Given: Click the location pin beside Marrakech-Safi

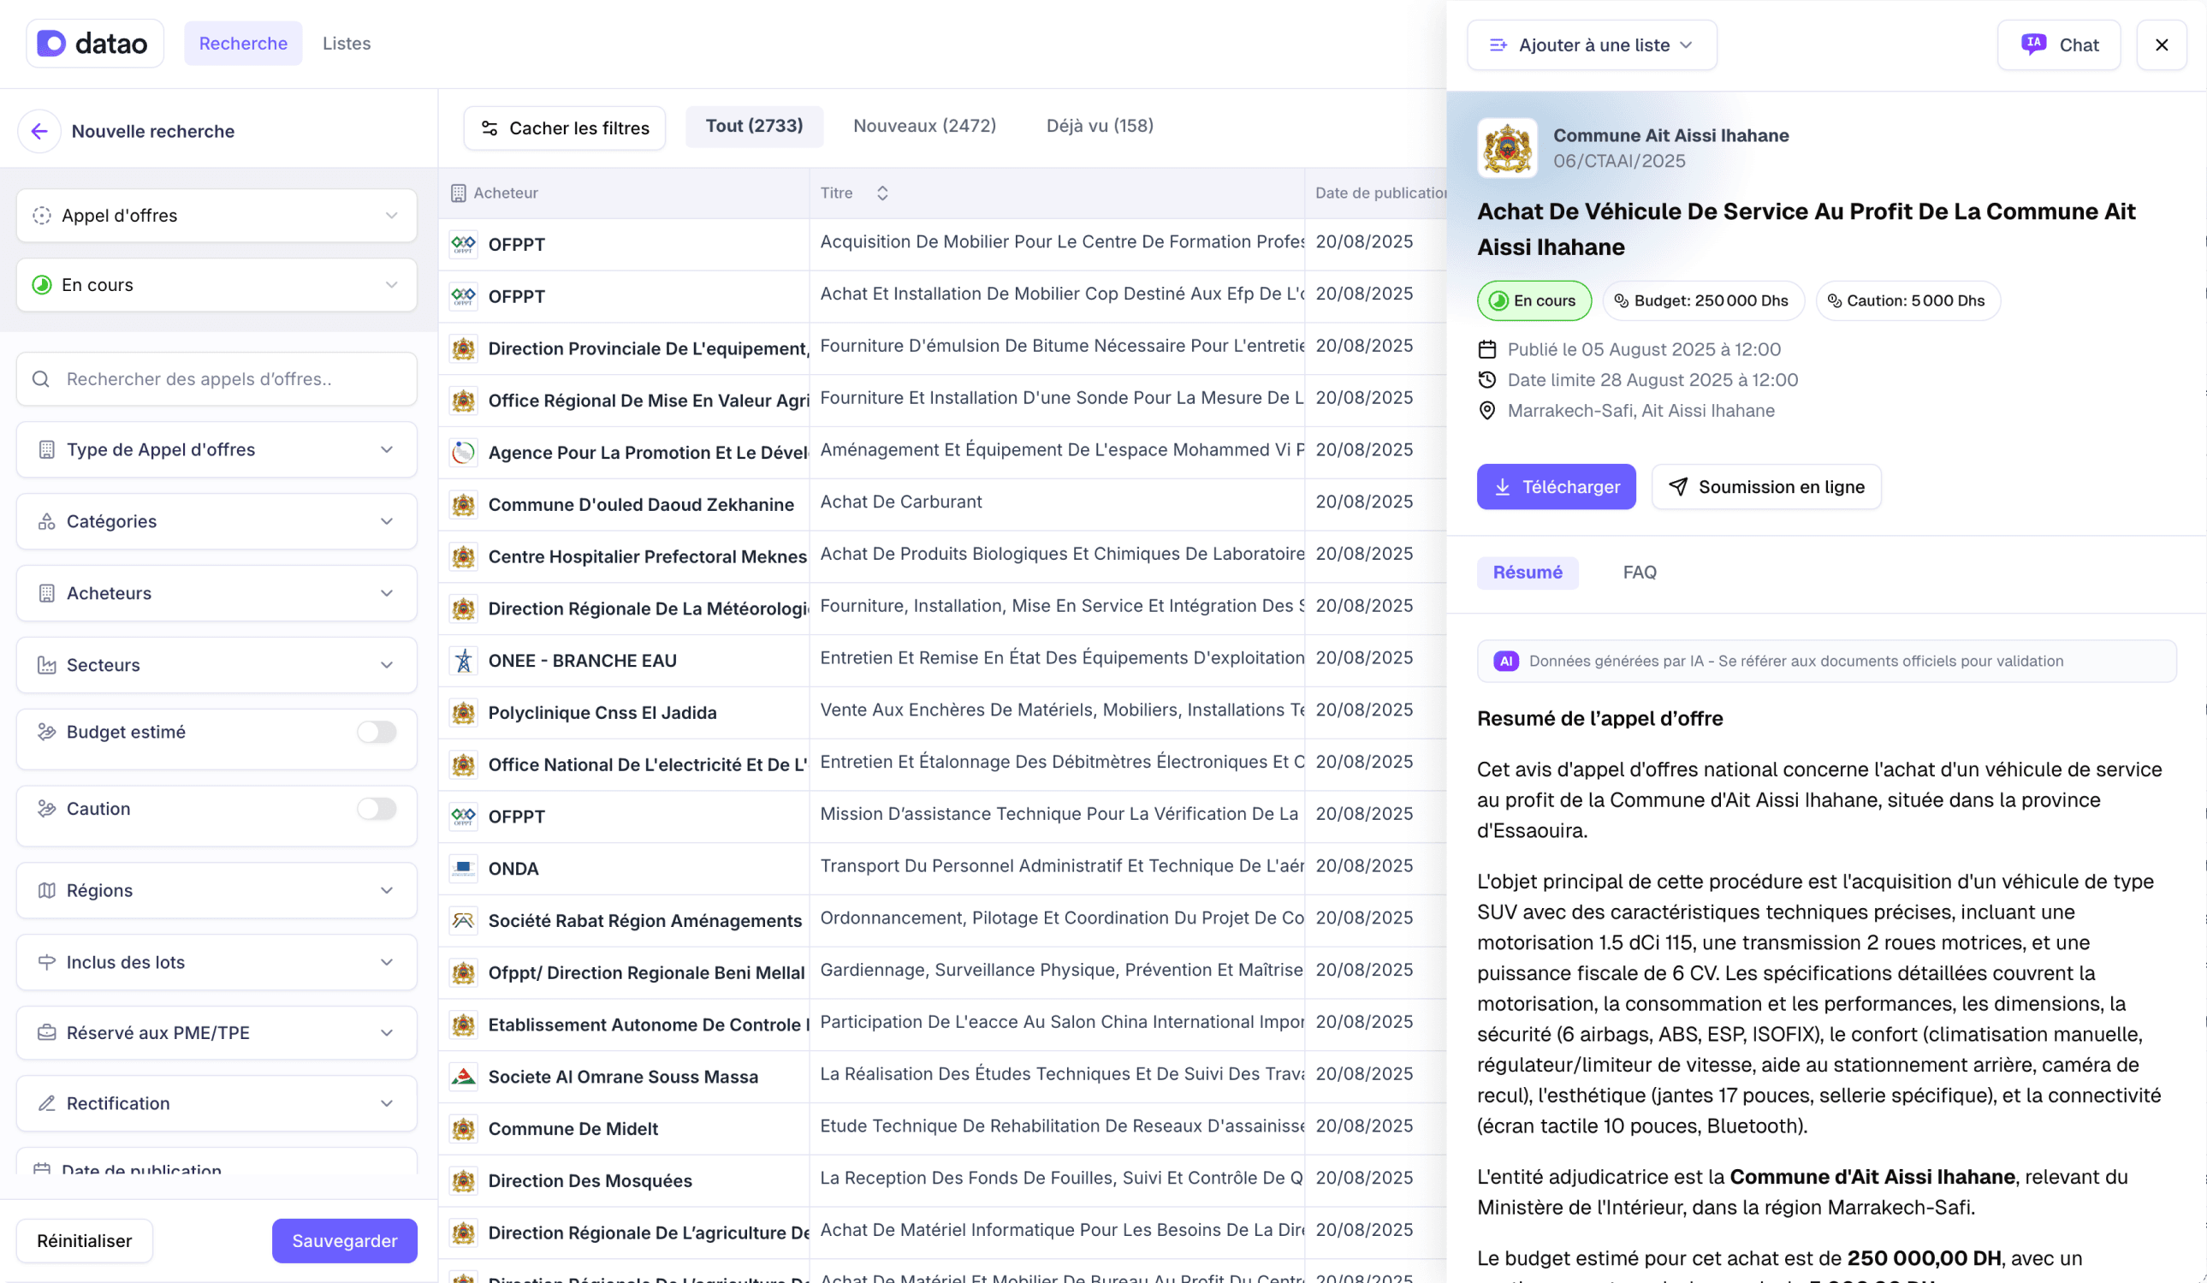Looking at the screenshot, I should click(x=1487, y=411).
